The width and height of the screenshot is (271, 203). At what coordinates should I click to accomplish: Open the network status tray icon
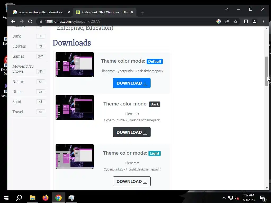coord(231,198)
